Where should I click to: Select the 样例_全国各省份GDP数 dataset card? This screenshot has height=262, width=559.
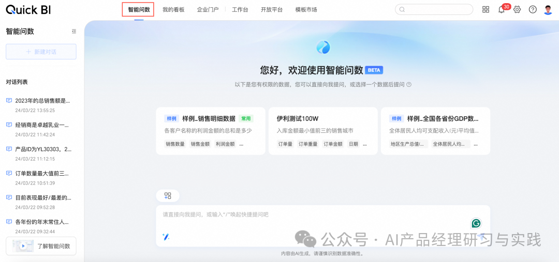pyautogui.click(x=435, y=131)
